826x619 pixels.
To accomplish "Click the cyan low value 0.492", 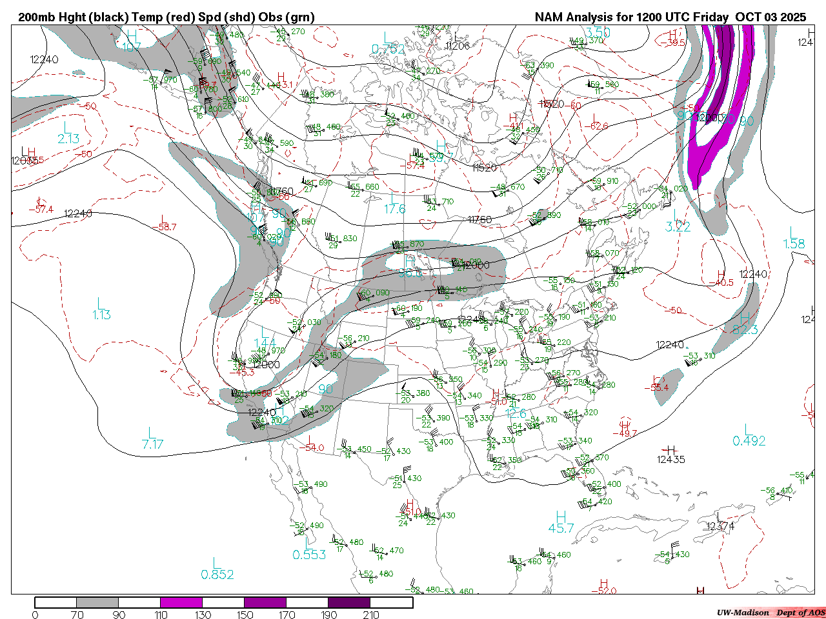I will coord(749,441).
